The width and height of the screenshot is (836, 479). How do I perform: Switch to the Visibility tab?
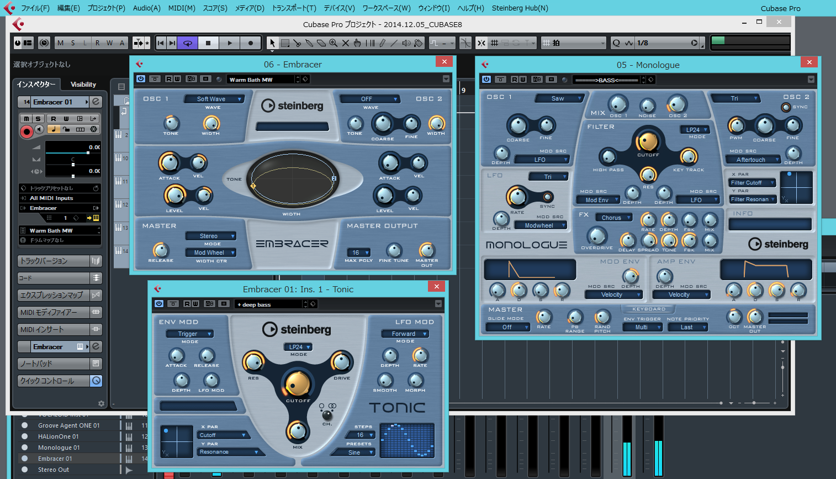coord(83,85)
